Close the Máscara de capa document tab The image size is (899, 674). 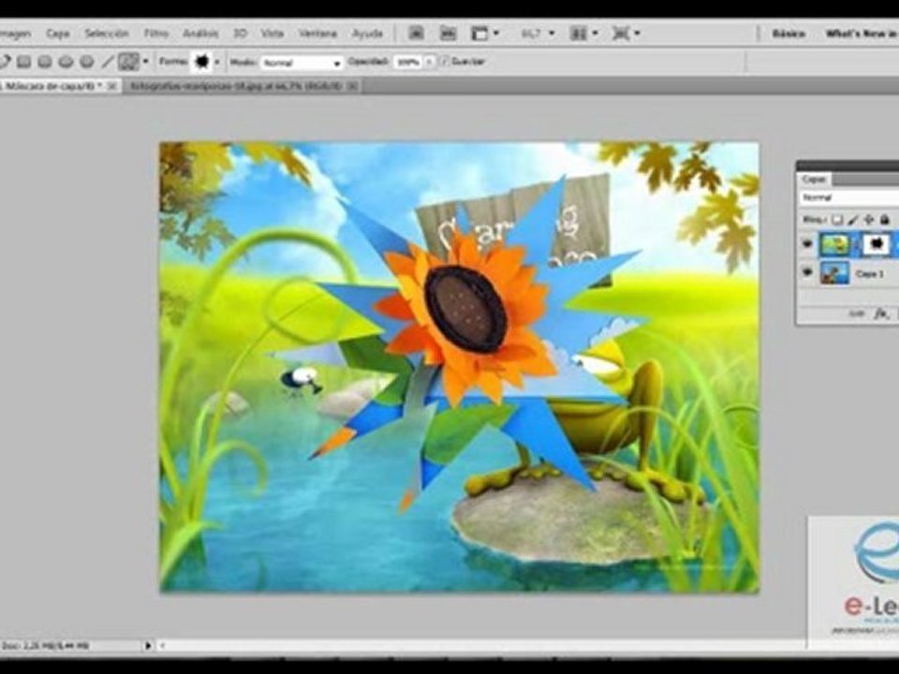pos(111,85)
